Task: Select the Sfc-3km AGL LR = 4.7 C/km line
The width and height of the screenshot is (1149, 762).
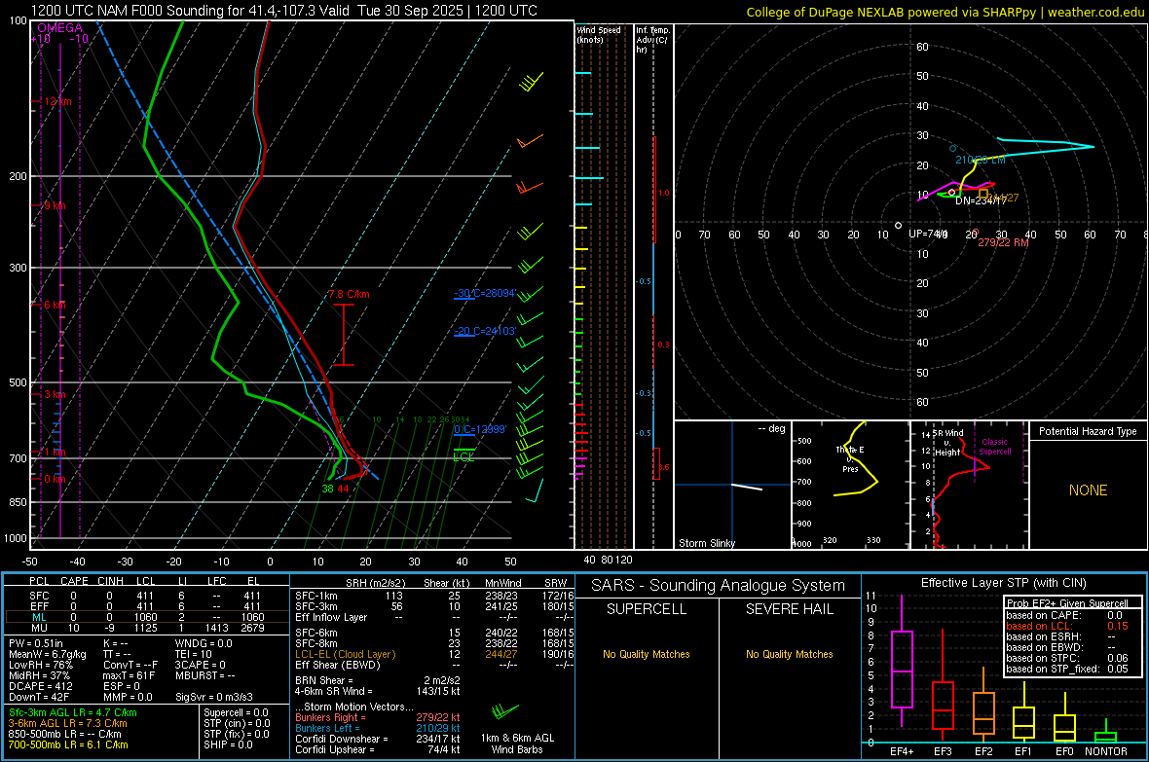Action: click(73, 713)
